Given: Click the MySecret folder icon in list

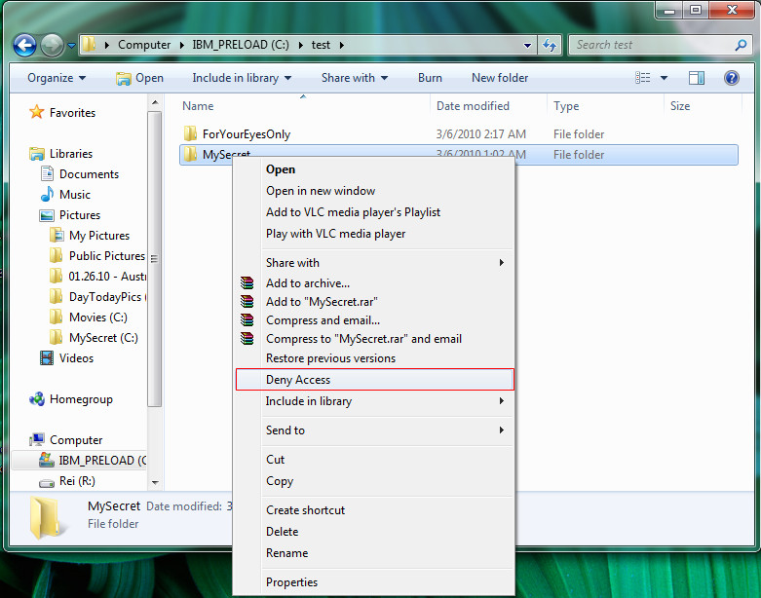Looking at the screenshot, I should (190, 155).
